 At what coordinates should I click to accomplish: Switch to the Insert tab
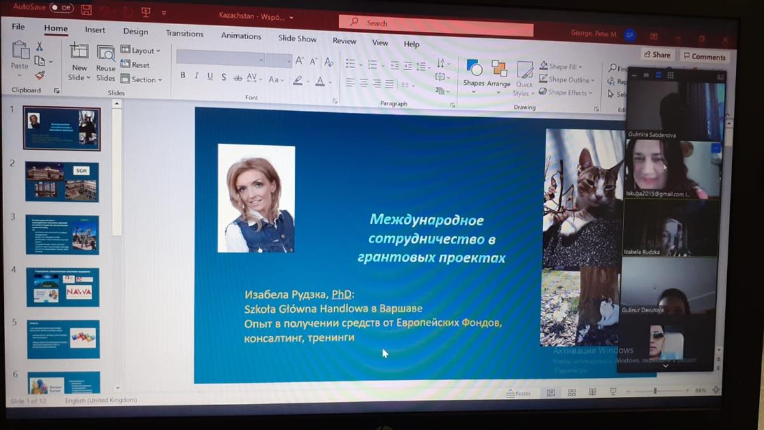click(95, 29)
